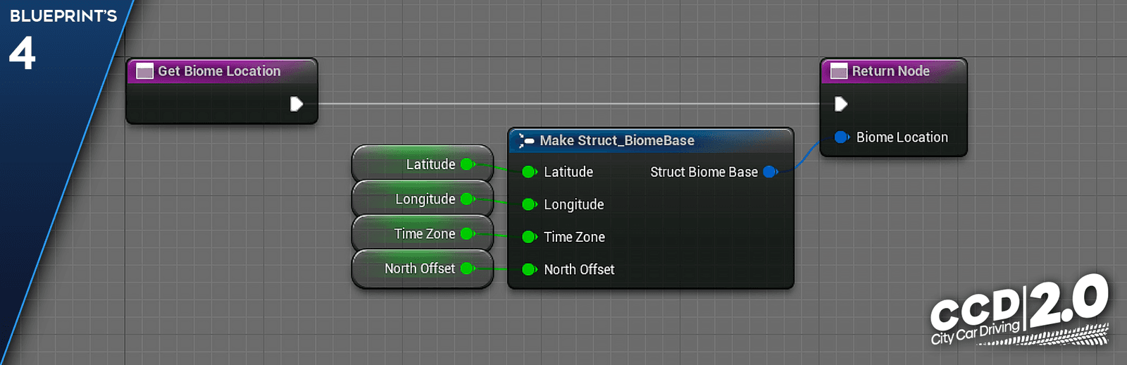Click the Struct Biome Base output pin
The image size is (1127, 365).
[x=771, y=172]
